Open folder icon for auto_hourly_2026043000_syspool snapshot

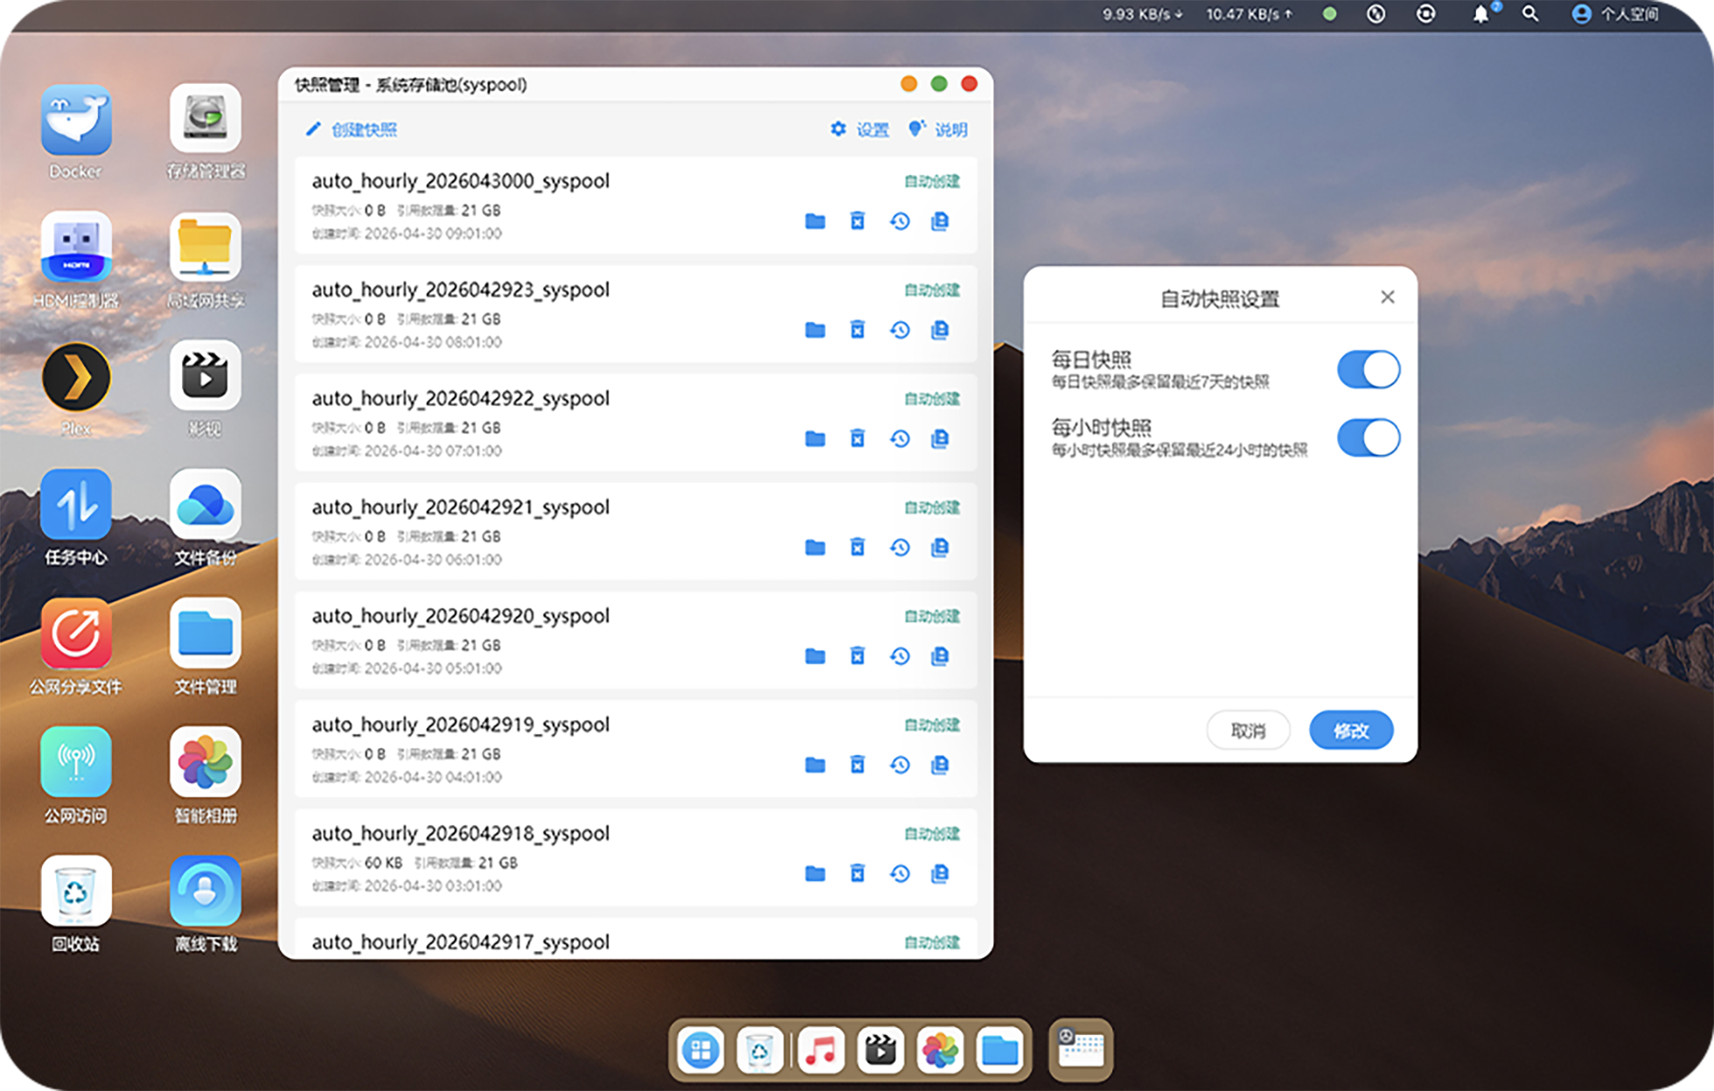point(815,221)
